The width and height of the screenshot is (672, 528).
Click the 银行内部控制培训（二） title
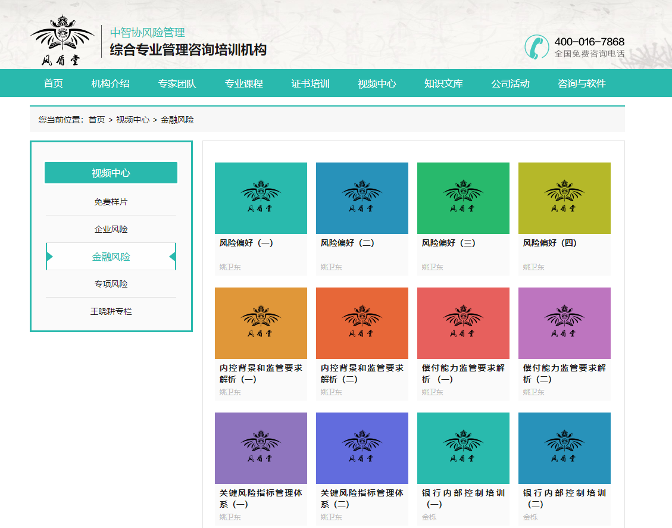(x=564, y=499)
